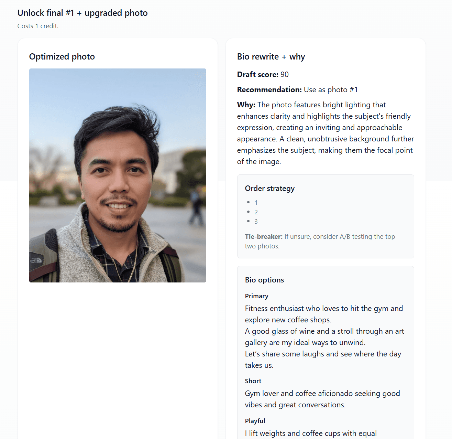Screen dimensions: 452x439
Task: Click the Tie-breaker A/B testing note
Action: (x=320, y=241)
